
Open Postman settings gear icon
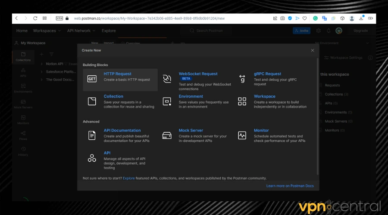pyautogui.click(x=319, y=31)
